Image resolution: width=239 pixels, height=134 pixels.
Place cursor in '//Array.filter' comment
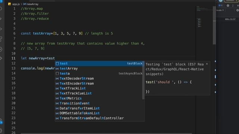(x=35, y=14)
